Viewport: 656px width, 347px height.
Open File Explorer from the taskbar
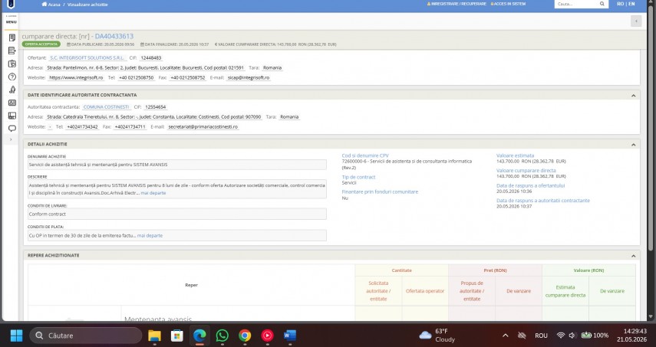(154, 336)
